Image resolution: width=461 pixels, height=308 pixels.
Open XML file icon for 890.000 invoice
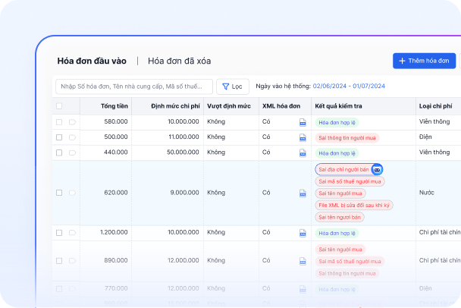click(303, 261)
